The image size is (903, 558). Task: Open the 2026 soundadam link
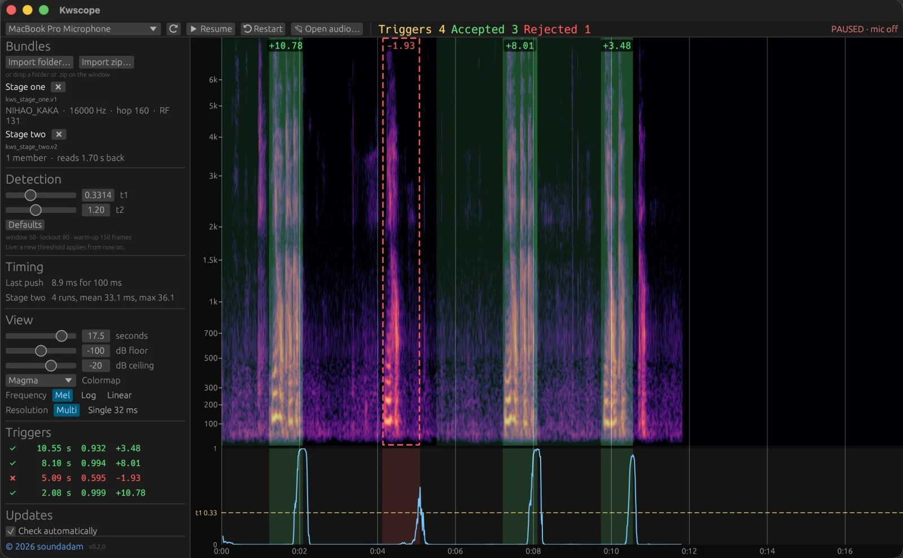pyautogui.click(x=45, y=547)
